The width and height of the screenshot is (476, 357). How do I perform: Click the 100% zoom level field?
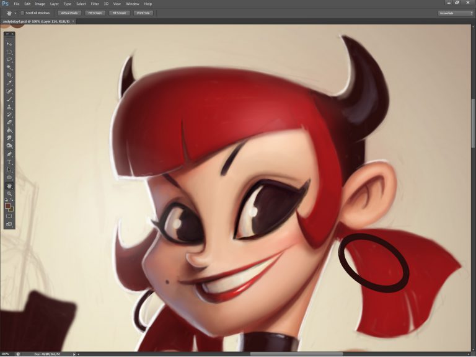tap(6, 354)
